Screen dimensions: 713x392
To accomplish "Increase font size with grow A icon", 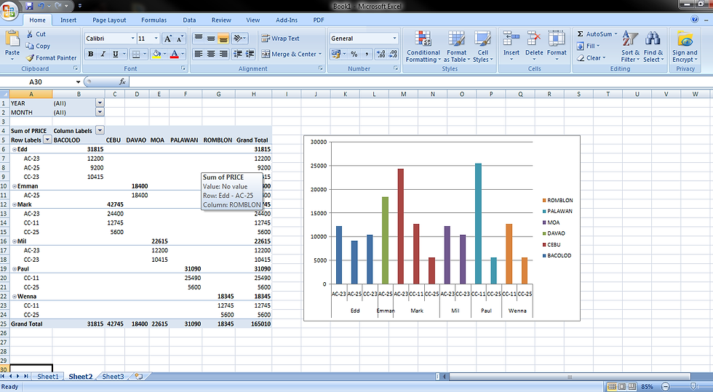I will click(x=168, y=39).
